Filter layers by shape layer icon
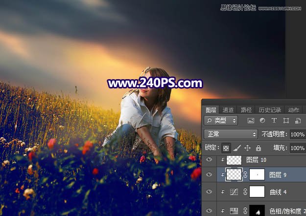The image size is (306, 216). (x=285, y=121)
